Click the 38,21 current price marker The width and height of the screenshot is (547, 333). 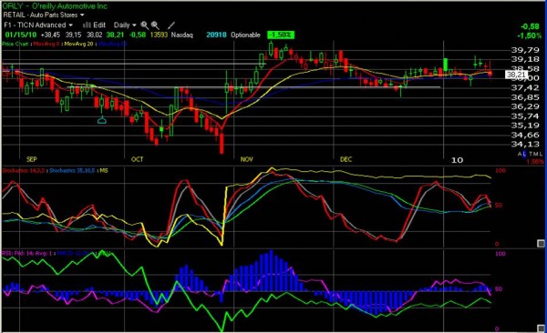516,75
